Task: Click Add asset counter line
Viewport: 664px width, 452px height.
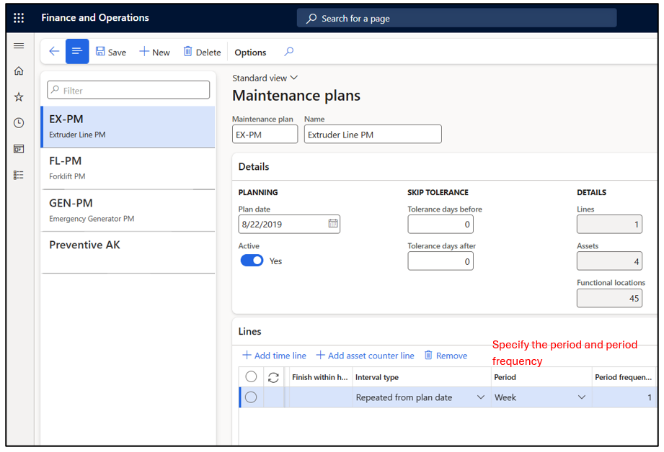Action: coord(365,356)
